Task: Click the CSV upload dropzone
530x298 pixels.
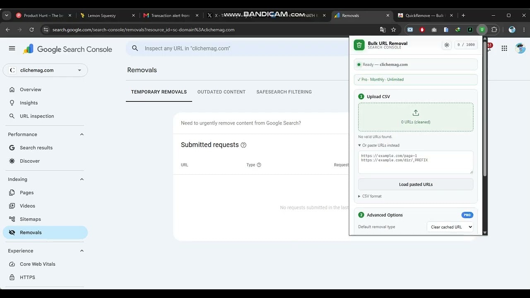Action: (416, 117)
